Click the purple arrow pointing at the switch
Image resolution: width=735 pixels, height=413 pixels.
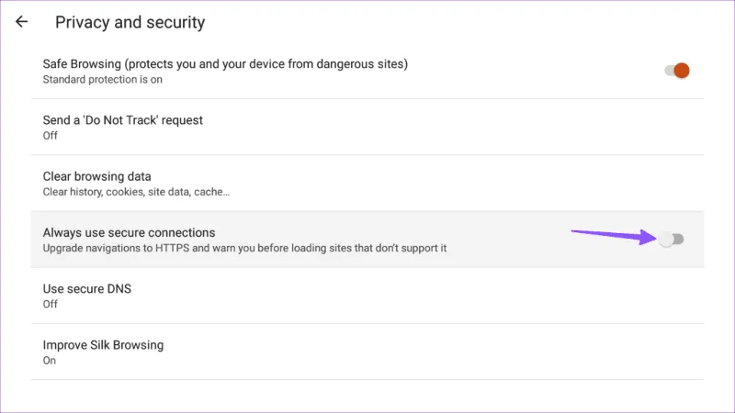coord(613,236)
